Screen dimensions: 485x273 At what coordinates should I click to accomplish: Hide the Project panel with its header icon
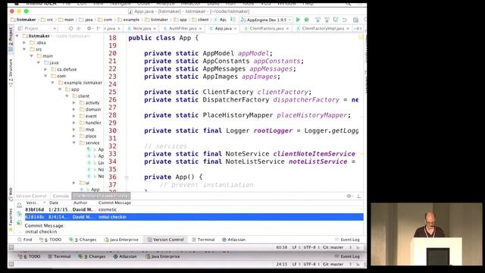point(99,28)
